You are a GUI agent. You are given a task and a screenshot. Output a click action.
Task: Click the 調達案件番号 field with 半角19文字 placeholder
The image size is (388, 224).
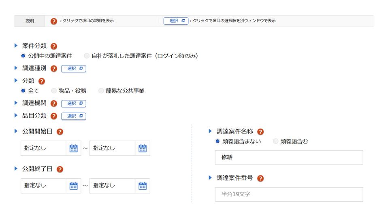[x=289, y=194]
